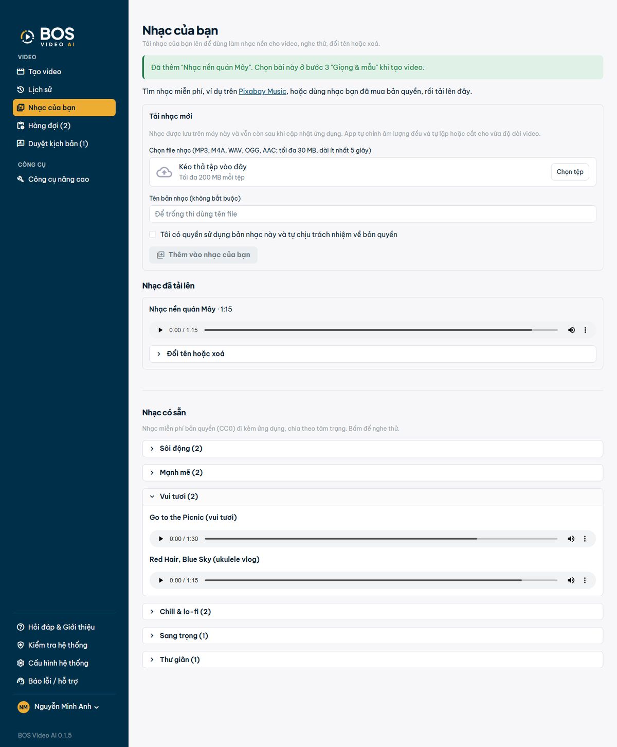This screenshot has width=617, height=747.
Task: Select Nhạc của bạn in sidebar
Action: [x=64, y=108]
